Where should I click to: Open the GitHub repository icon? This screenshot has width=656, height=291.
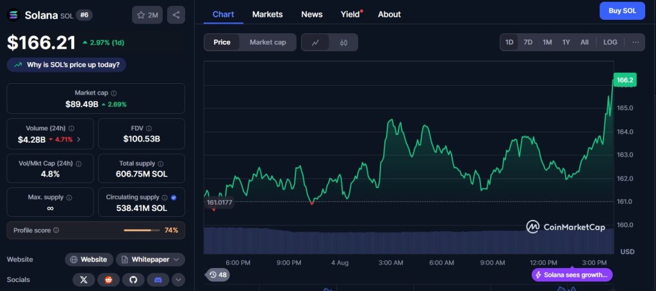pos(133,279)
